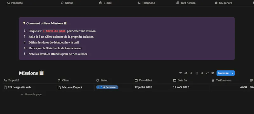Click the text-lines column icon beside Tarif mission

coord(251,80)
